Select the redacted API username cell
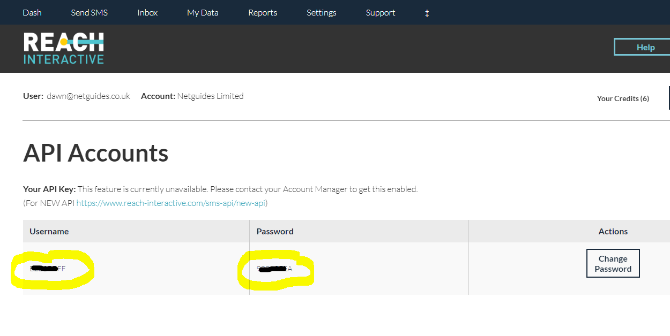670x336 pixels. 48,269
